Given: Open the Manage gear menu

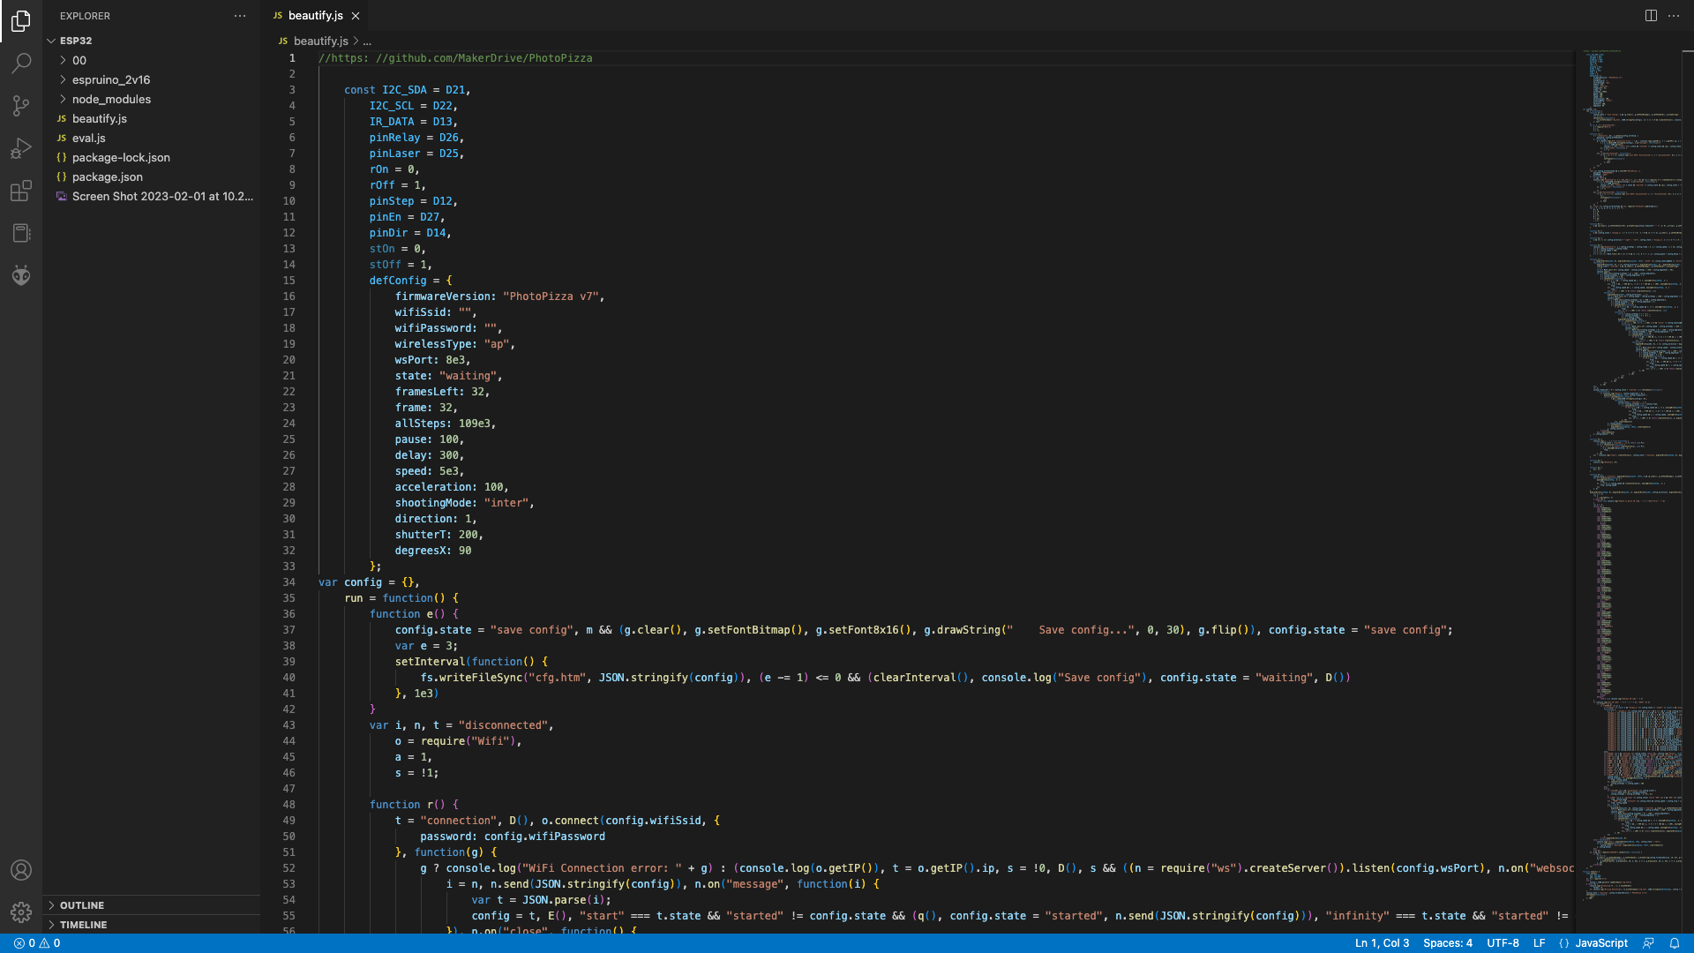Looking at the screenshot, I should pyautogui.click(x=21, y=912).
